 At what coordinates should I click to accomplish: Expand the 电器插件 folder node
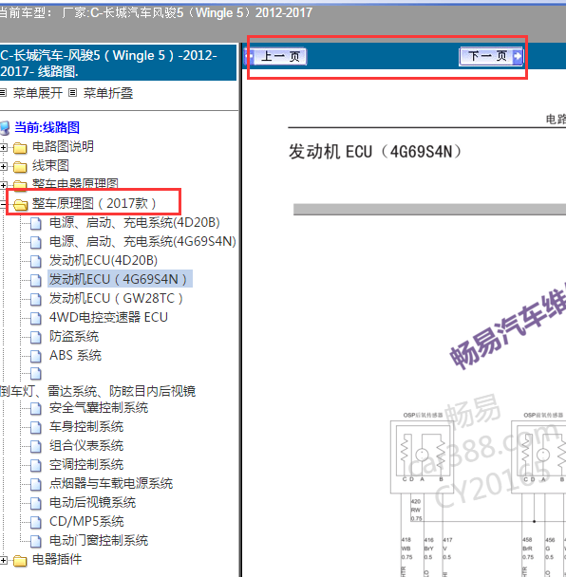(x=3, y=561)
